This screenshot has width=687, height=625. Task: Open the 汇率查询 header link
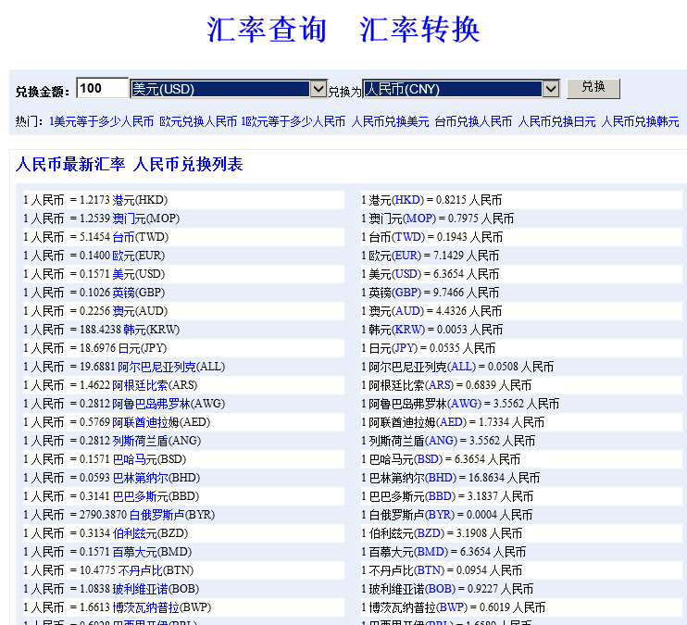(267, 30)
